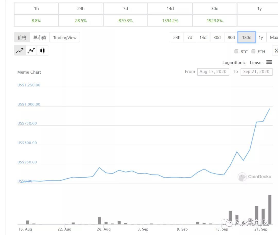The width and height of the screenshot is (278, 235).
Task: Select the Max chart range button
Action: (274, 37)
